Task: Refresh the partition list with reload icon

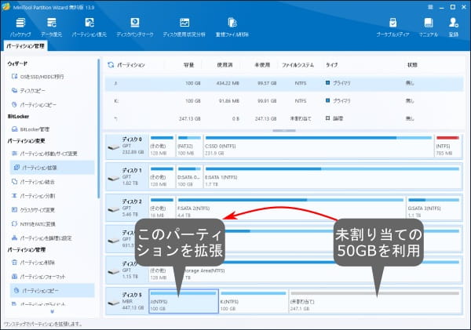Action: click(111, 65)
